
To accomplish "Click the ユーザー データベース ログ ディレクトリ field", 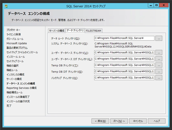I will pos(124,59).
